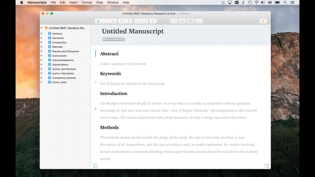Open the File menu
Image resolution: width=315 pixels, height=177 pixels.
pos(53,3)
